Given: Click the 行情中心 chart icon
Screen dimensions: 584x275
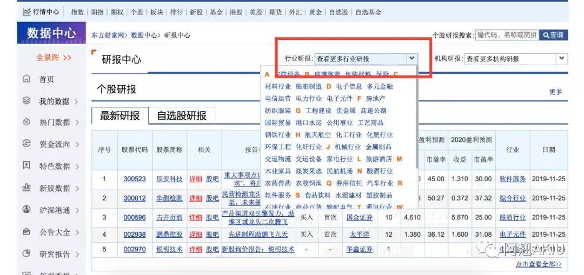Looking at the screenshot, I should pyautogui.click(x=26, y=12).
